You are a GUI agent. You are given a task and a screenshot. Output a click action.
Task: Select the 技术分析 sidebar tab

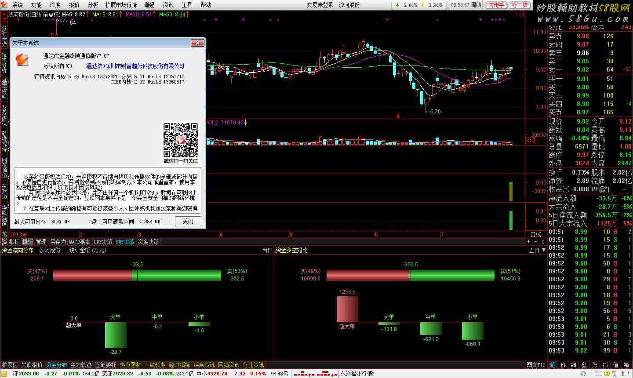point(4,62)
